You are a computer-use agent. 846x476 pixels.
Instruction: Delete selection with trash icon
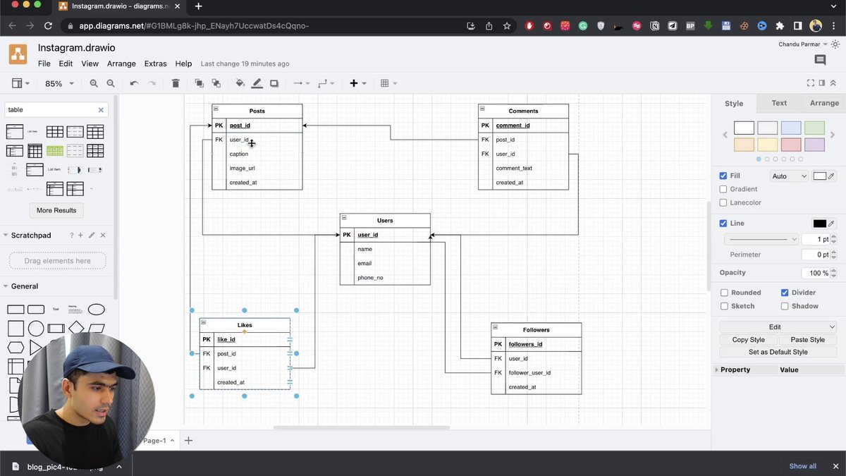pos(176,83)
